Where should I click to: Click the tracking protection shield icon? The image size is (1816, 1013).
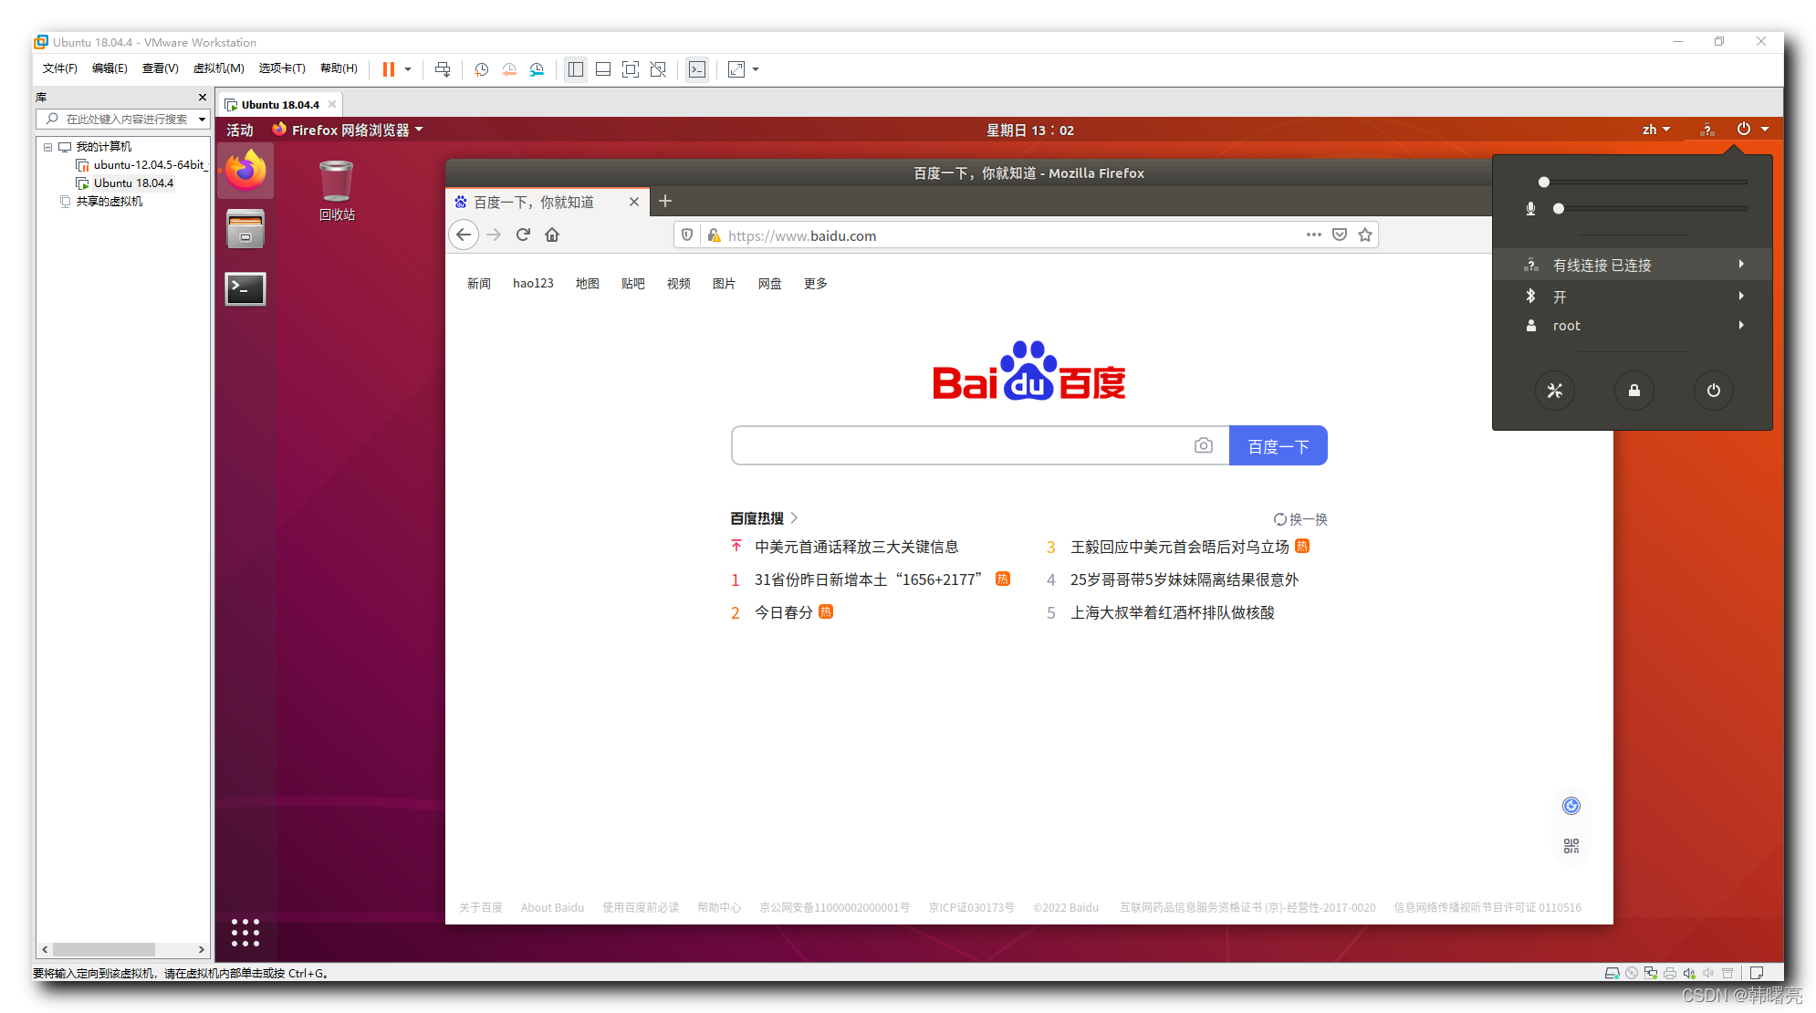(687, 235)
